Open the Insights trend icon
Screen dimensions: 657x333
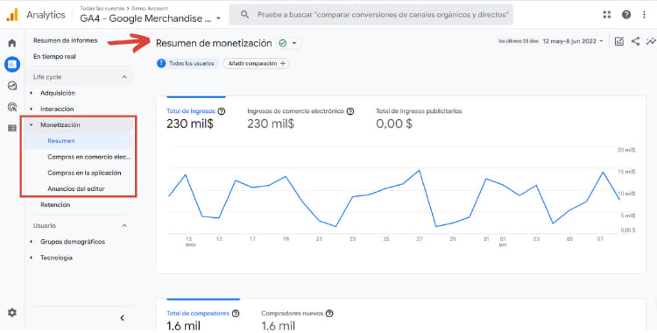point(651,41)
